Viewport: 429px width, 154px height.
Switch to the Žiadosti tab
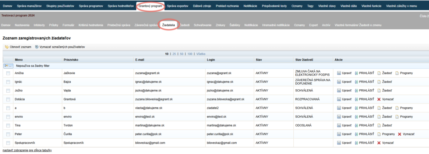tap(185, 25)
